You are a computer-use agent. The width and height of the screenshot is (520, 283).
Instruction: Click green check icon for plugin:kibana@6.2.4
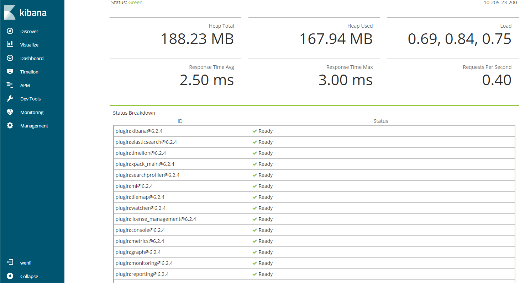[254, 131]
